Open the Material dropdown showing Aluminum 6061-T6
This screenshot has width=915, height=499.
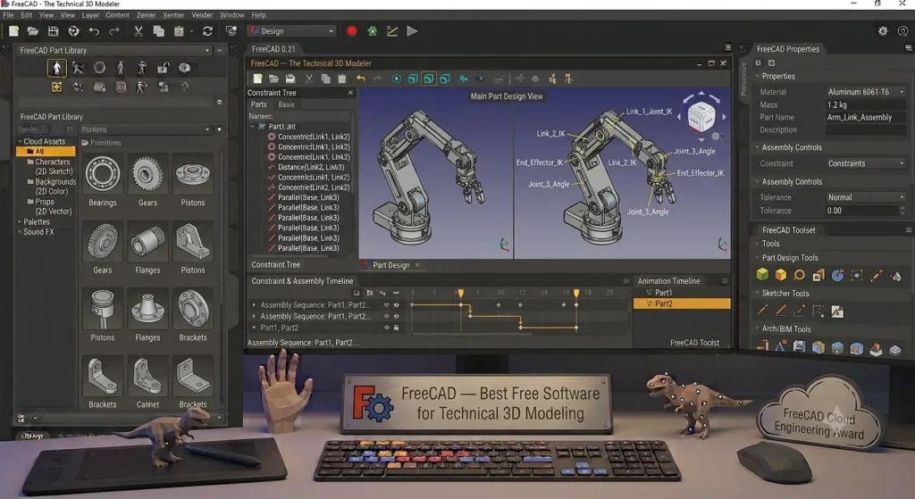(x=866, y=92)
